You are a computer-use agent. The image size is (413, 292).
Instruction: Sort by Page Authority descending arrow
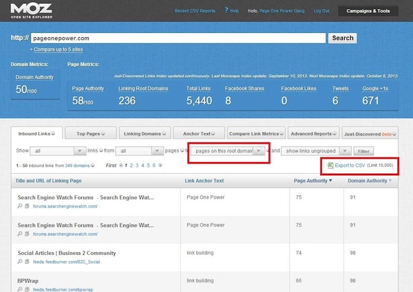[330, 181]
